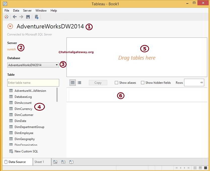The image size is (210, 171).
Task: Go to previous sheet arrow
Action: coord(181,168)
